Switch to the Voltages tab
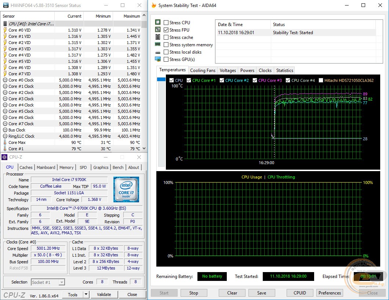Viewport: 389px width, 300px height. coord(228,71)
